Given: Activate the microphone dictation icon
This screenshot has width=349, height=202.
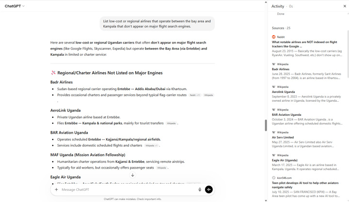Looking at the screenshot, I should coord(200,189).
